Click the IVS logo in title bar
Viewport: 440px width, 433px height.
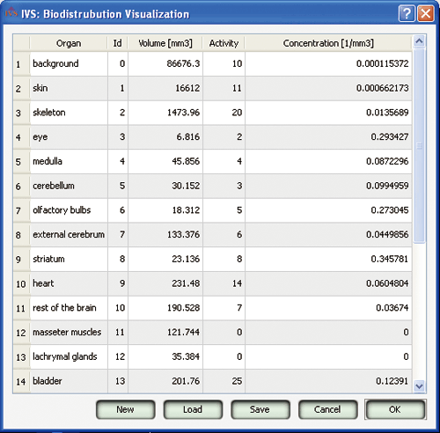coord(11,13)
